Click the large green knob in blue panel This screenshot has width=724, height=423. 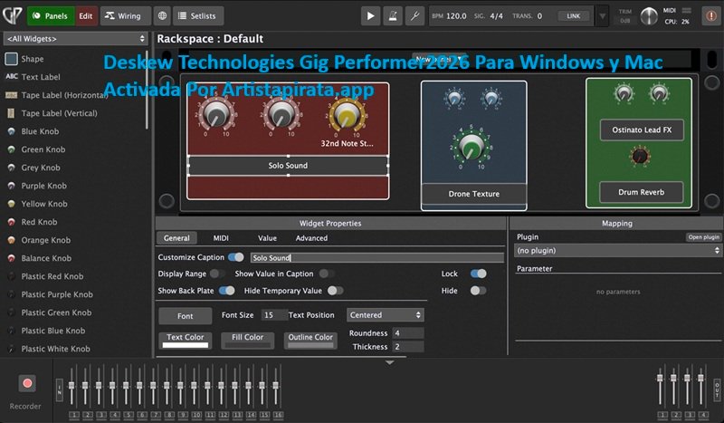(x=471, y=147)
